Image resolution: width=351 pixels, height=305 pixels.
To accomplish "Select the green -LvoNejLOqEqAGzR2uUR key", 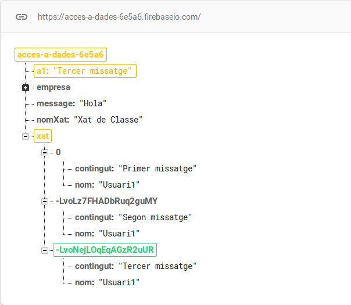I will [x=105, y=250].
